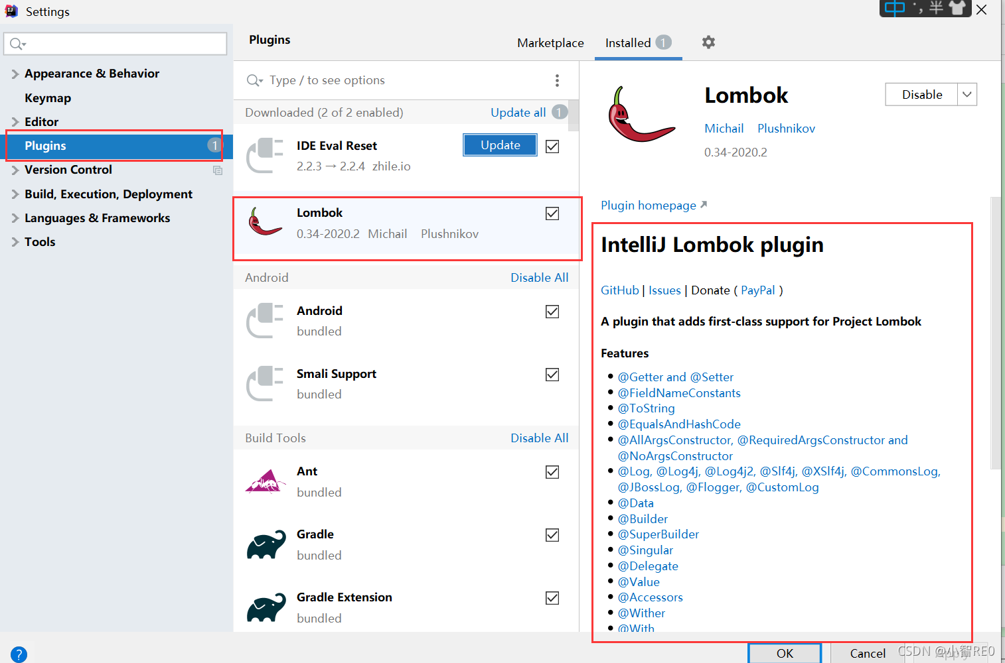Open the GitHub link
Image resolution: width=1005 pixels, height=663 pixels.
pos(620,290)
